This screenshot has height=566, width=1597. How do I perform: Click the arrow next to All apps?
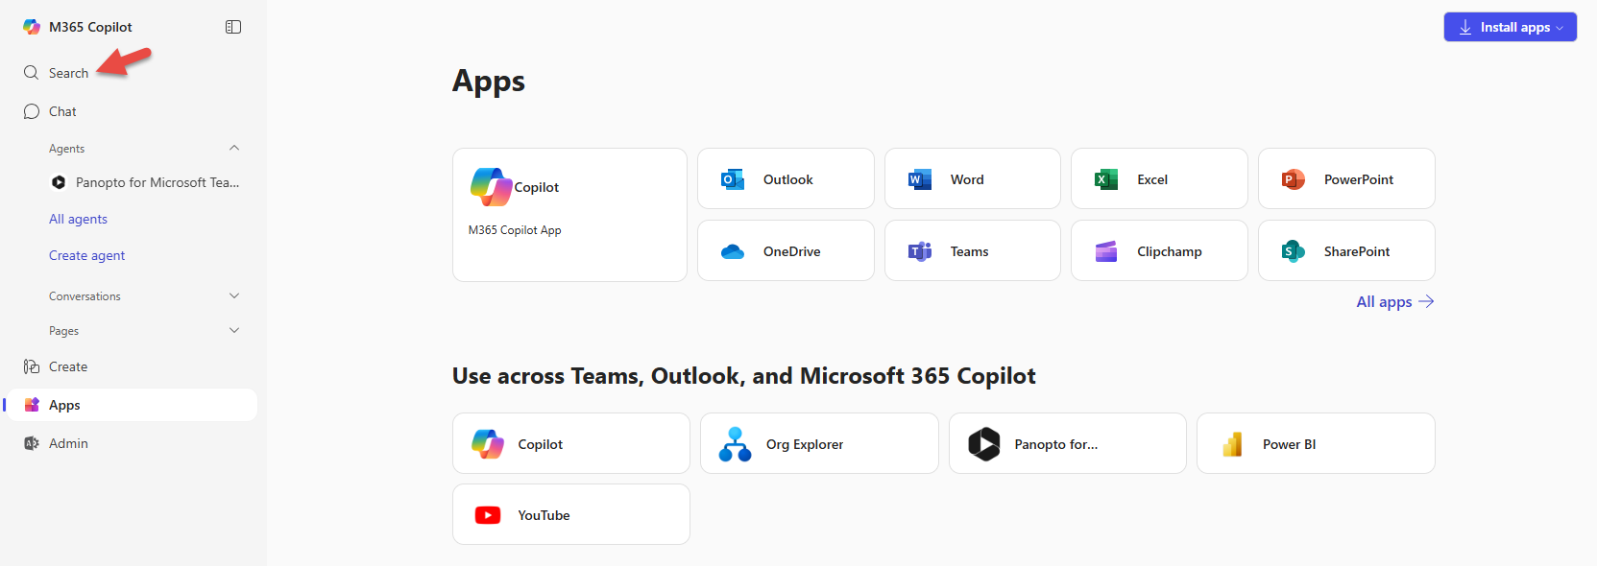(1426, 301)
